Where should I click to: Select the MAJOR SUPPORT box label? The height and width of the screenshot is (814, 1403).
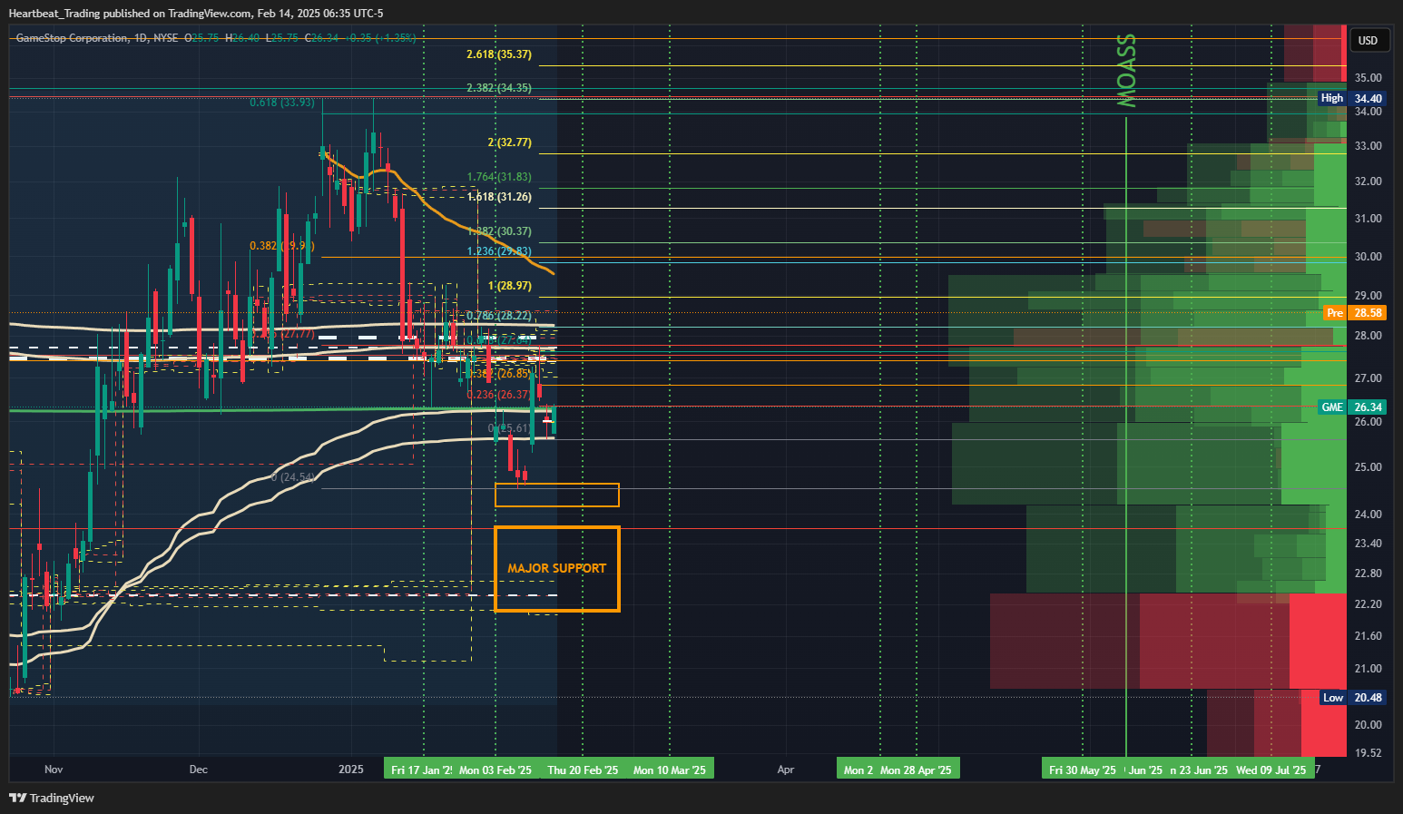pos(556,568)
